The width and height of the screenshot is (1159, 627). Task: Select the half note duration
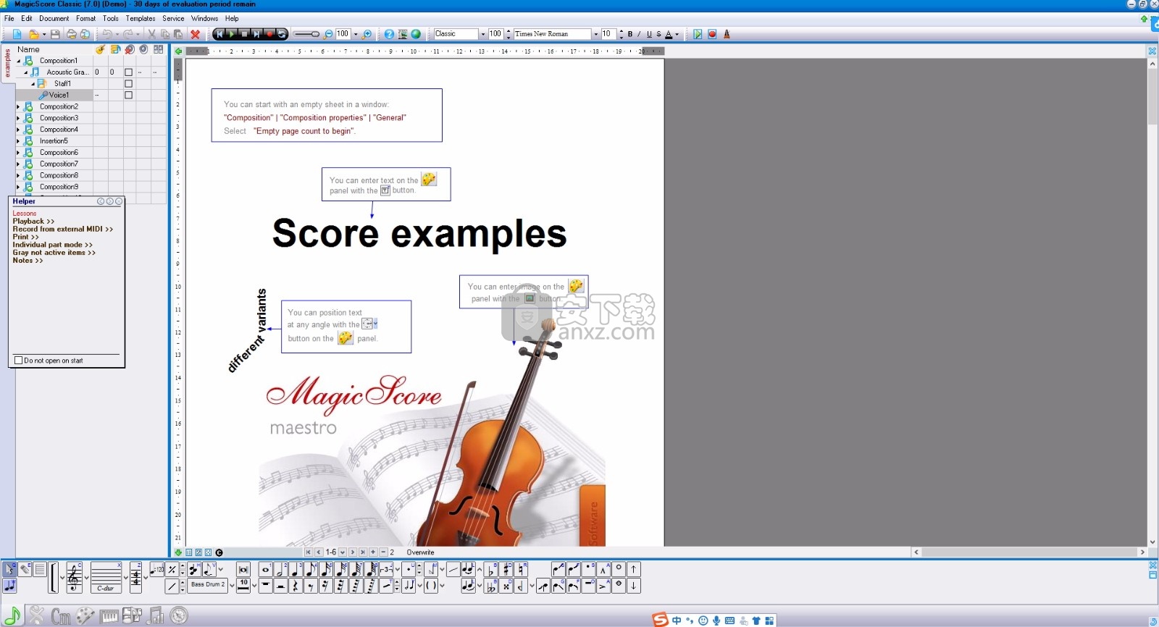[280, 570]
